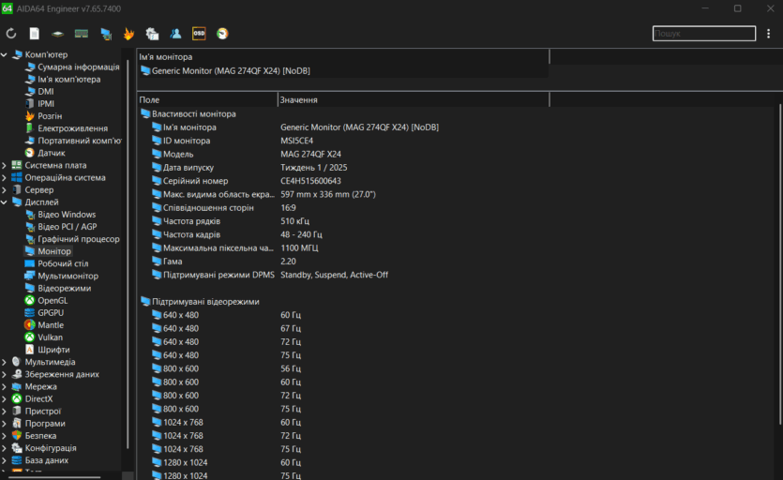Open the Vulkan tree item
Screen dimensions: 783x480
(x=50, y=337)
